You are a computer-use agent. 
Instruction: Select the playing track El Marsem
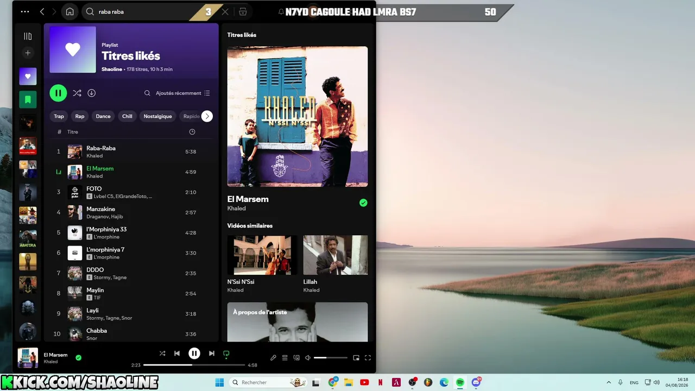click(x=131, y=172)
